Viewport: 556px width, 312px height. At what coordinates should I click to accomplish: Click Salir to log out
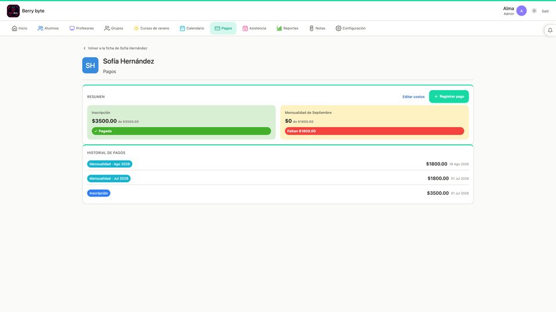pos(545,12)
